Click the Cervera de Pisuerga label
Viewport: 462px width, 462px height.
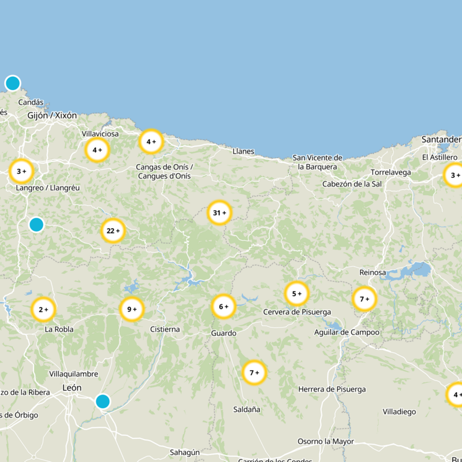tap(297, 312)
